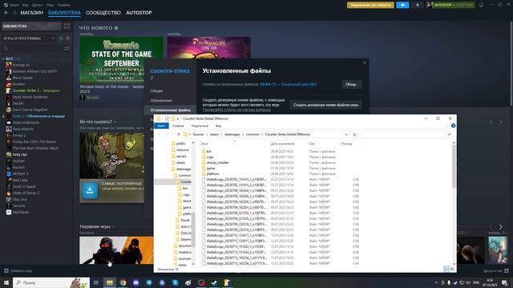This screenshot has height=288, width=513.
Task: Switch Explorer to details view icon
Action: [x=446, y=269]
